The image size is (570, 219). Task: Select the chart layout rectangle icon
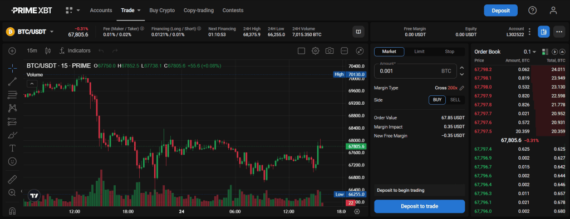301,50
